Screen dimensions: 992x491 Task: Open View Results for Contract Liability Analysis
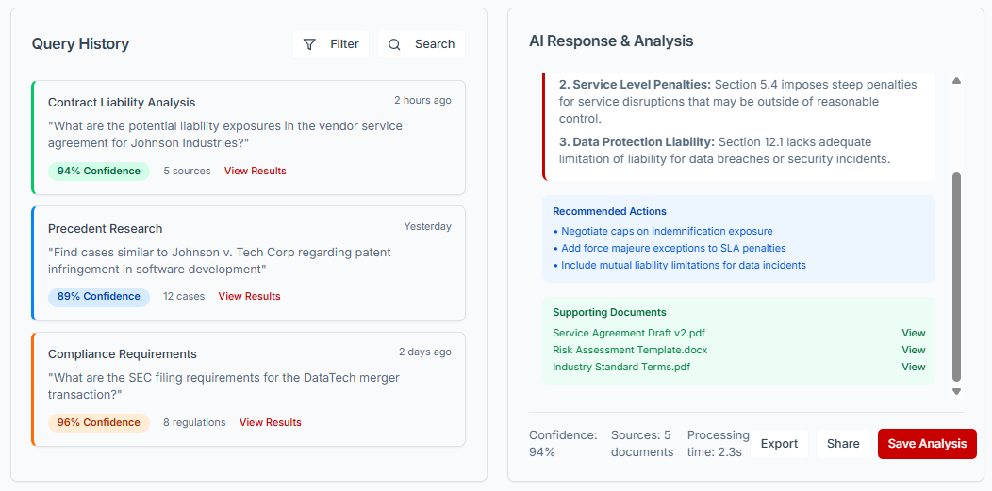coord(255,172)
